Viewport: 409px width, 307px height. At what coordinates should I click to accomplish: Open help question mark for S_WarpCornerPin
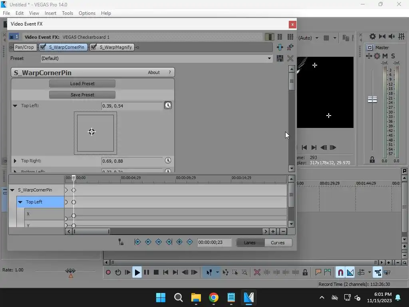[x=170, y=73]
